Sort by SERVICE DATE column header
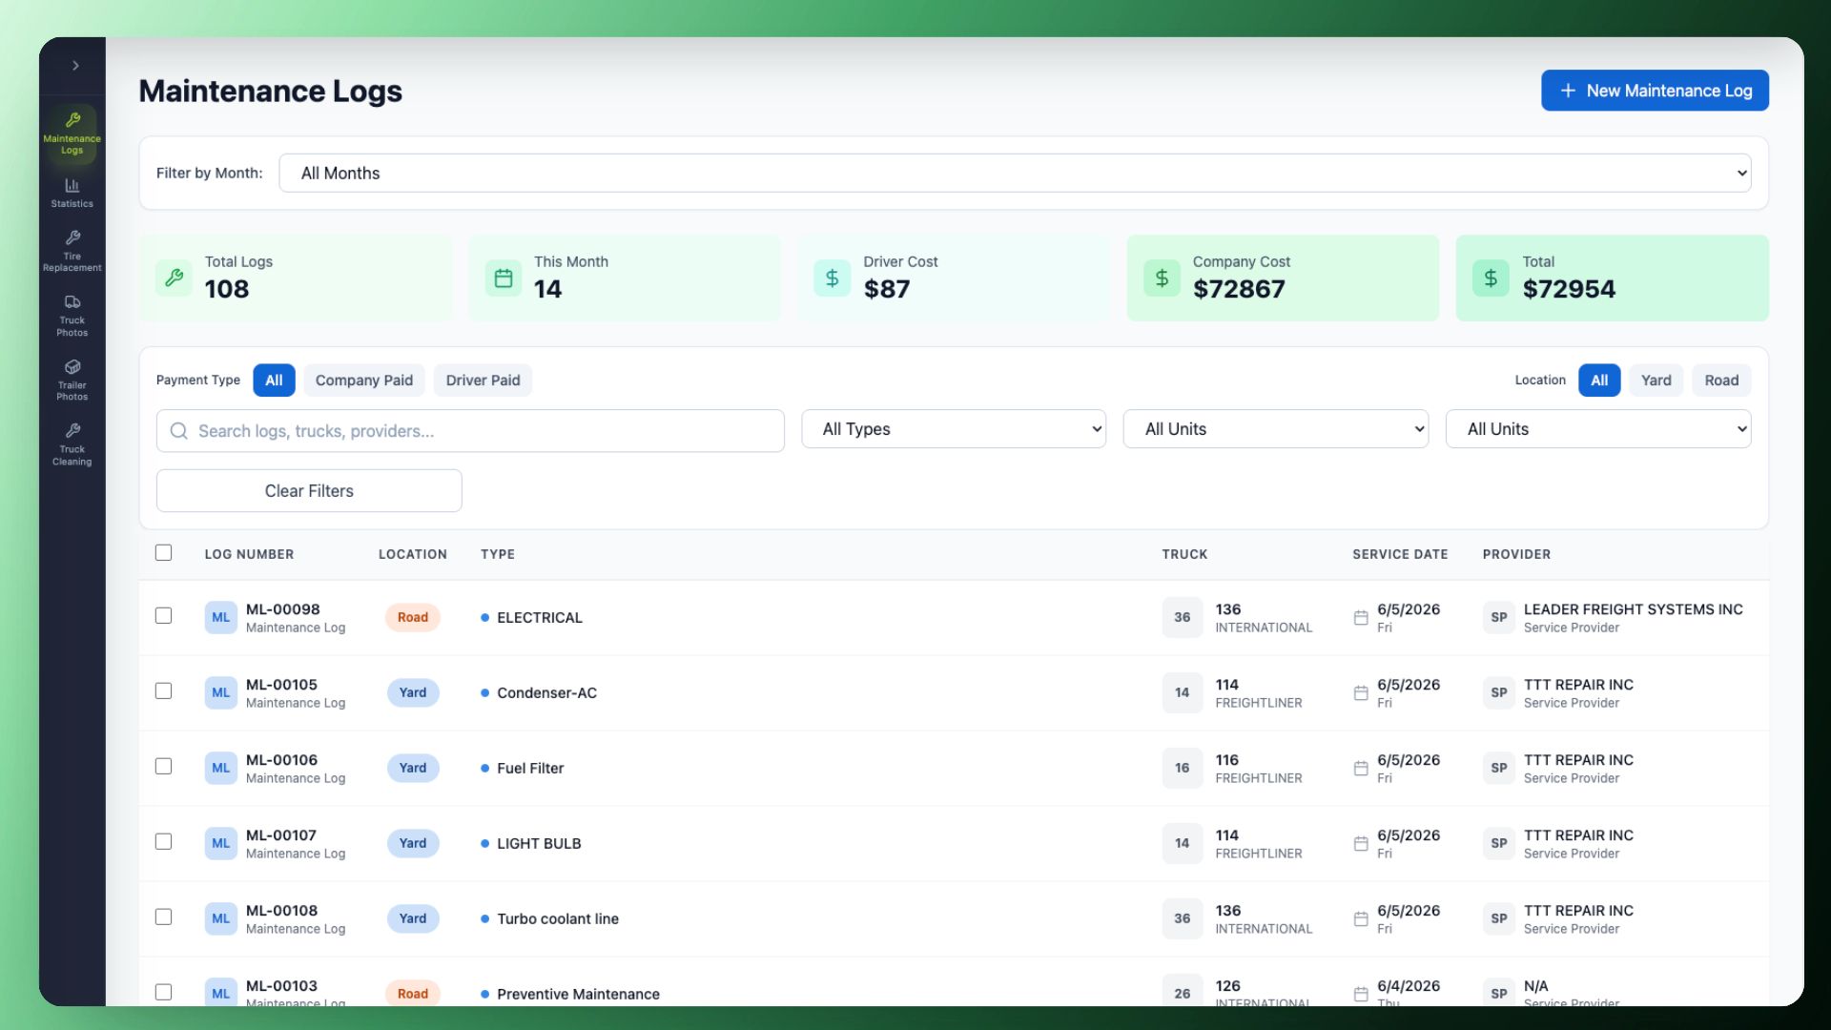Screen dimensions: 1831x1030 [x=1400, y=554]
